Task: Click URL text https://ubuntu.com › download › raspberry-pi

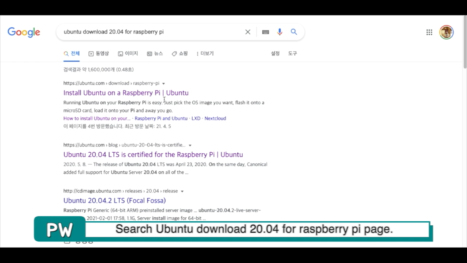Action: (x=111, y=83)
